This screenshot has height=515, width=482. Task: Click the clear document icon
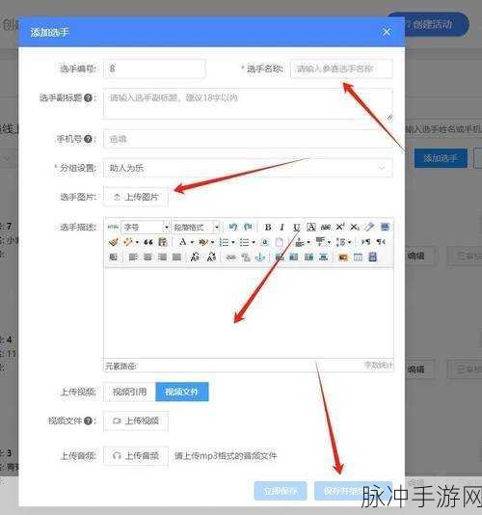pyautogui.click(x=280, y=242)
